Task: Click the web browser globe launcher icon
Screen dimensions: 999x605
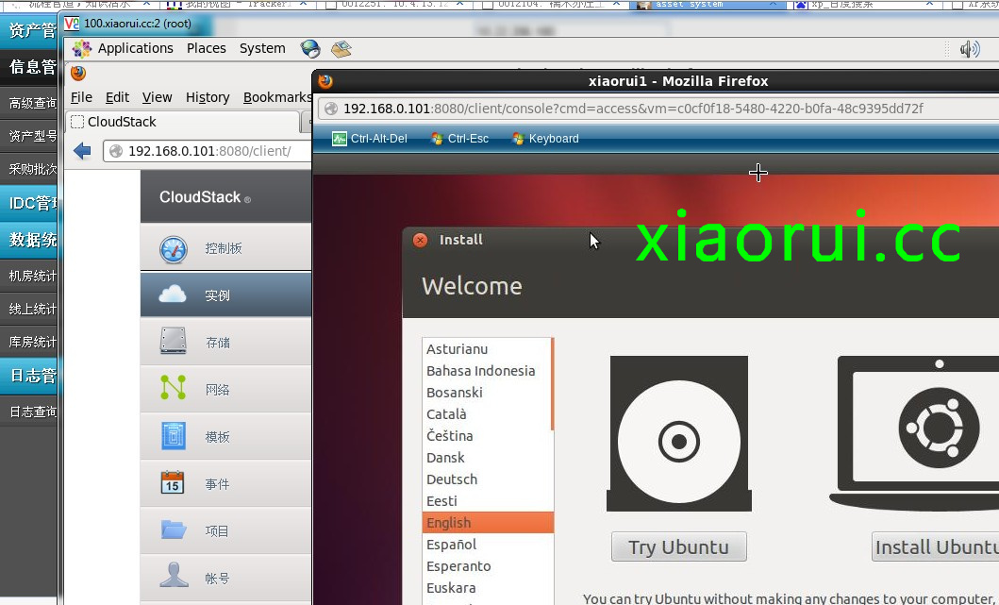Action: (x=310, y=49)
